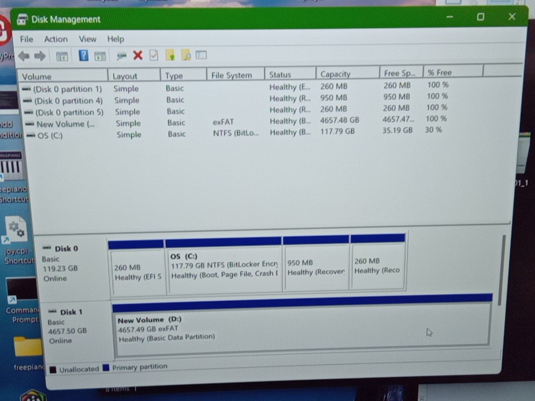
Task: Minimize the Disk Management window
Action: tap(450, 17)
